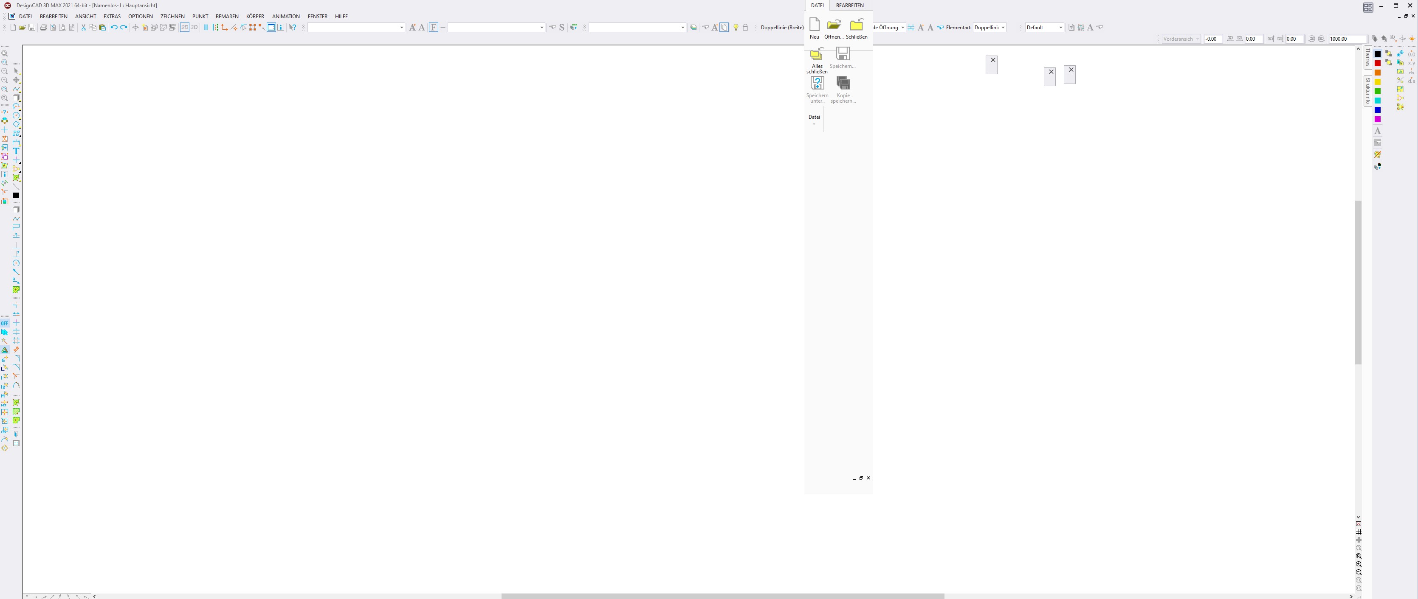Click the Print icon in toolbar

[x=43, y=28]
